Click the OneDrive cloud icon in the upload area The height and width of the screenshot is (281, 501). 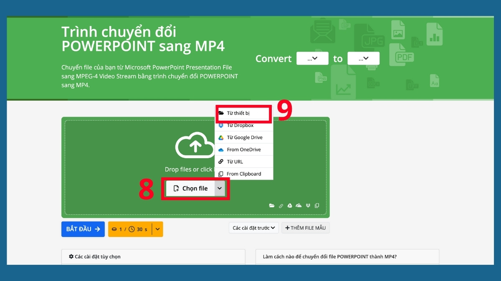299,205
